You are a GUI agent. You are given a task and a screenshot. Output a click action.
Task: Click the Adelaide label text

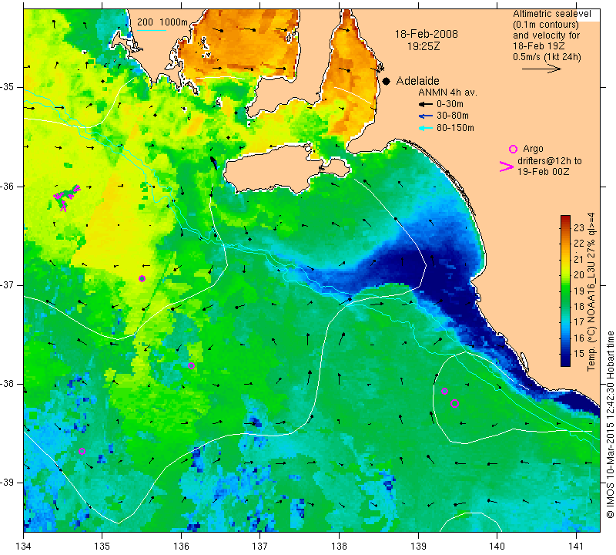coord(417,81)
